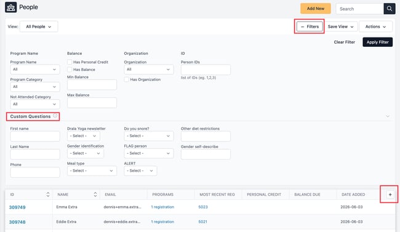Open the Organization dropdown
Viewport: 400px width, 232px height.
point(149,70)
